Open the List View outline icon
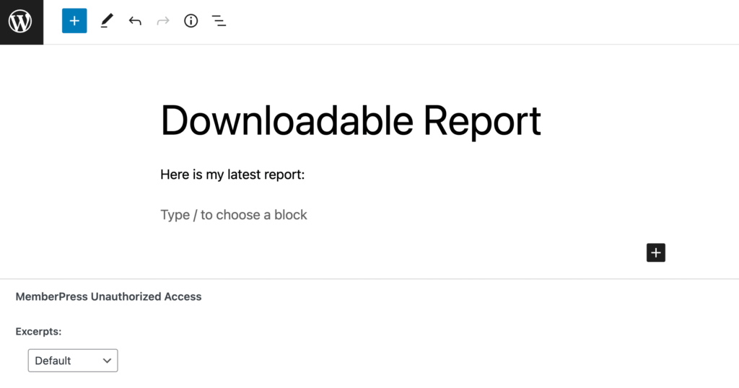The width and height of the screenshot is (739, 388). pos(219,21)
